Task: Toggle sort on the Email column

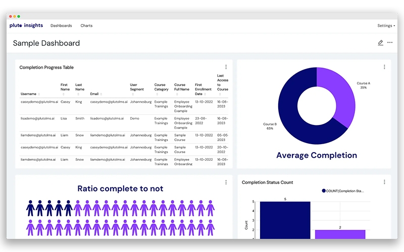Action: point(102,94)
